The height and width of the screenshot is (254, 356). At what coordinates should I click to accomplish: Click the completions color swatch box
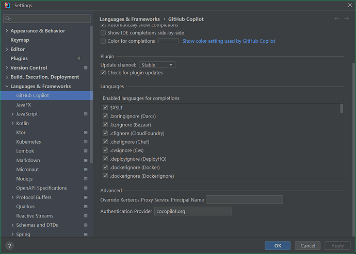[169, 41]
